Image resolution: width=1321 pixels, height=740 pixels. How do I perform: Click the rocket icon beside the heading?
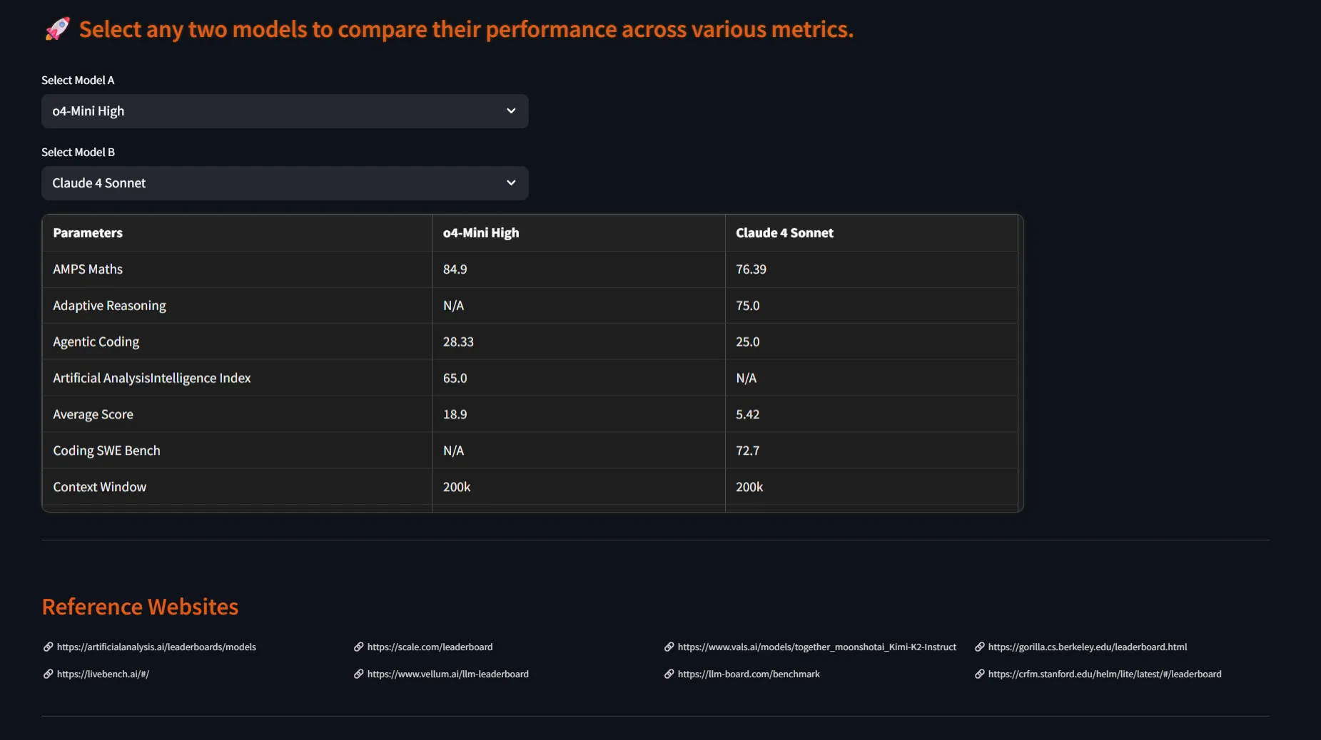(57, 29)
